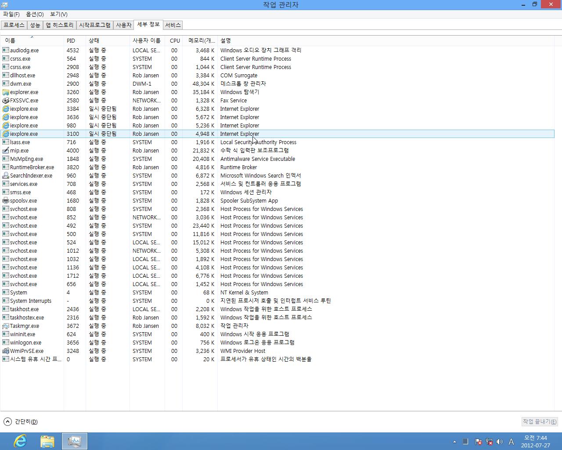Image resolution: width=562 pixels, height=450 pixels.
Task: Open File Explorer from the taskbar
Action: coord(47,441)
